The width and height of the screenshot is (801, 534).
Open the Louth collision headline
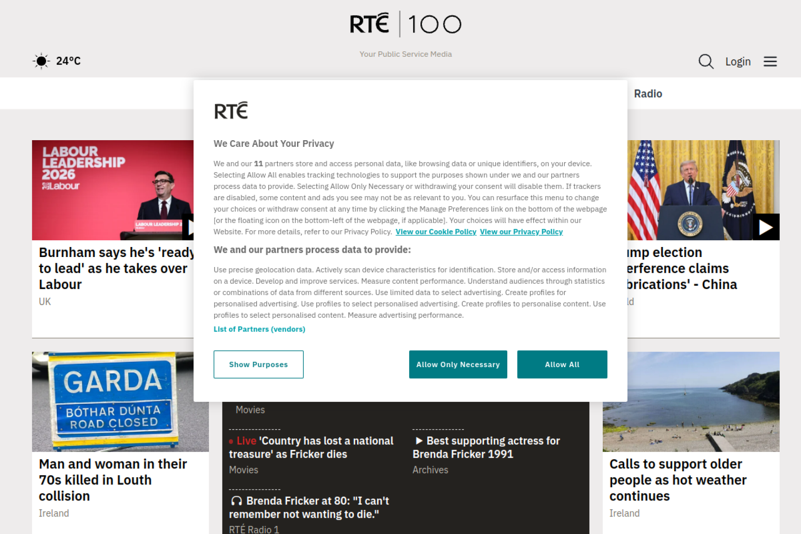click(113, 480)
